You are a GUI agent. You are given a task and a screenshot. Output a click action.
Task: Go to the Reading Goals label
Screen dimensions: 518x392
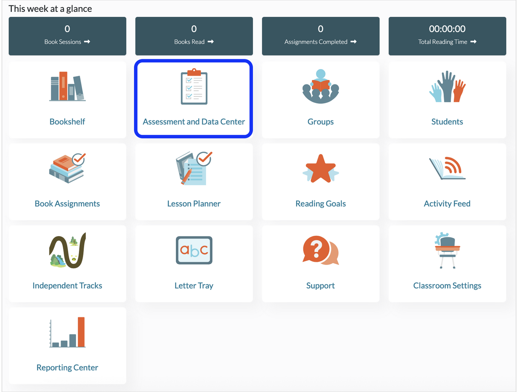point(321,204)
